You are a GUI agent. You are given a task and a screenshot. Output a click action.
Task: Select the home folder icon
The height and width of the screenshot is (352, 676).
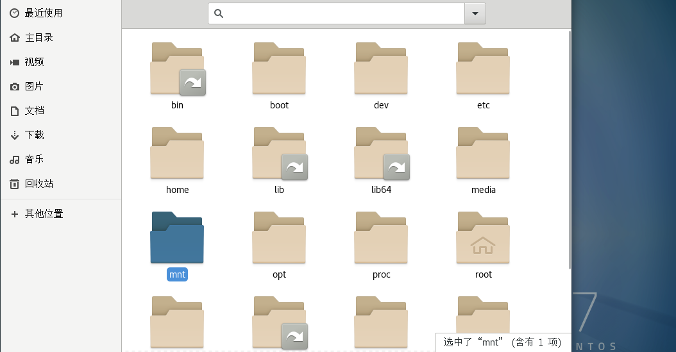pos(177,153)
